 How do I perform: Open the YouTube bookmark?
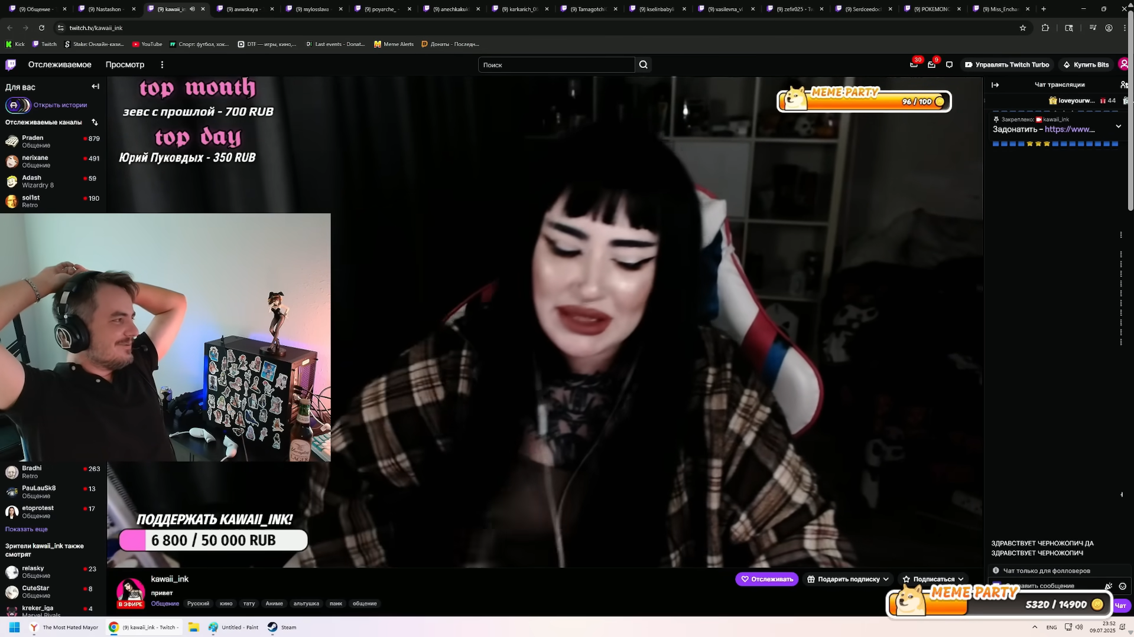coord(147,44)
